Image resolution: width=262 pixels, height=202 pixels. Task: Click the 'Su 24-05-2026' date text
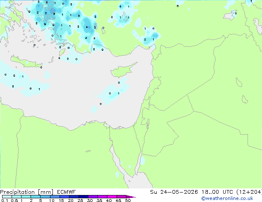(174, 192)
